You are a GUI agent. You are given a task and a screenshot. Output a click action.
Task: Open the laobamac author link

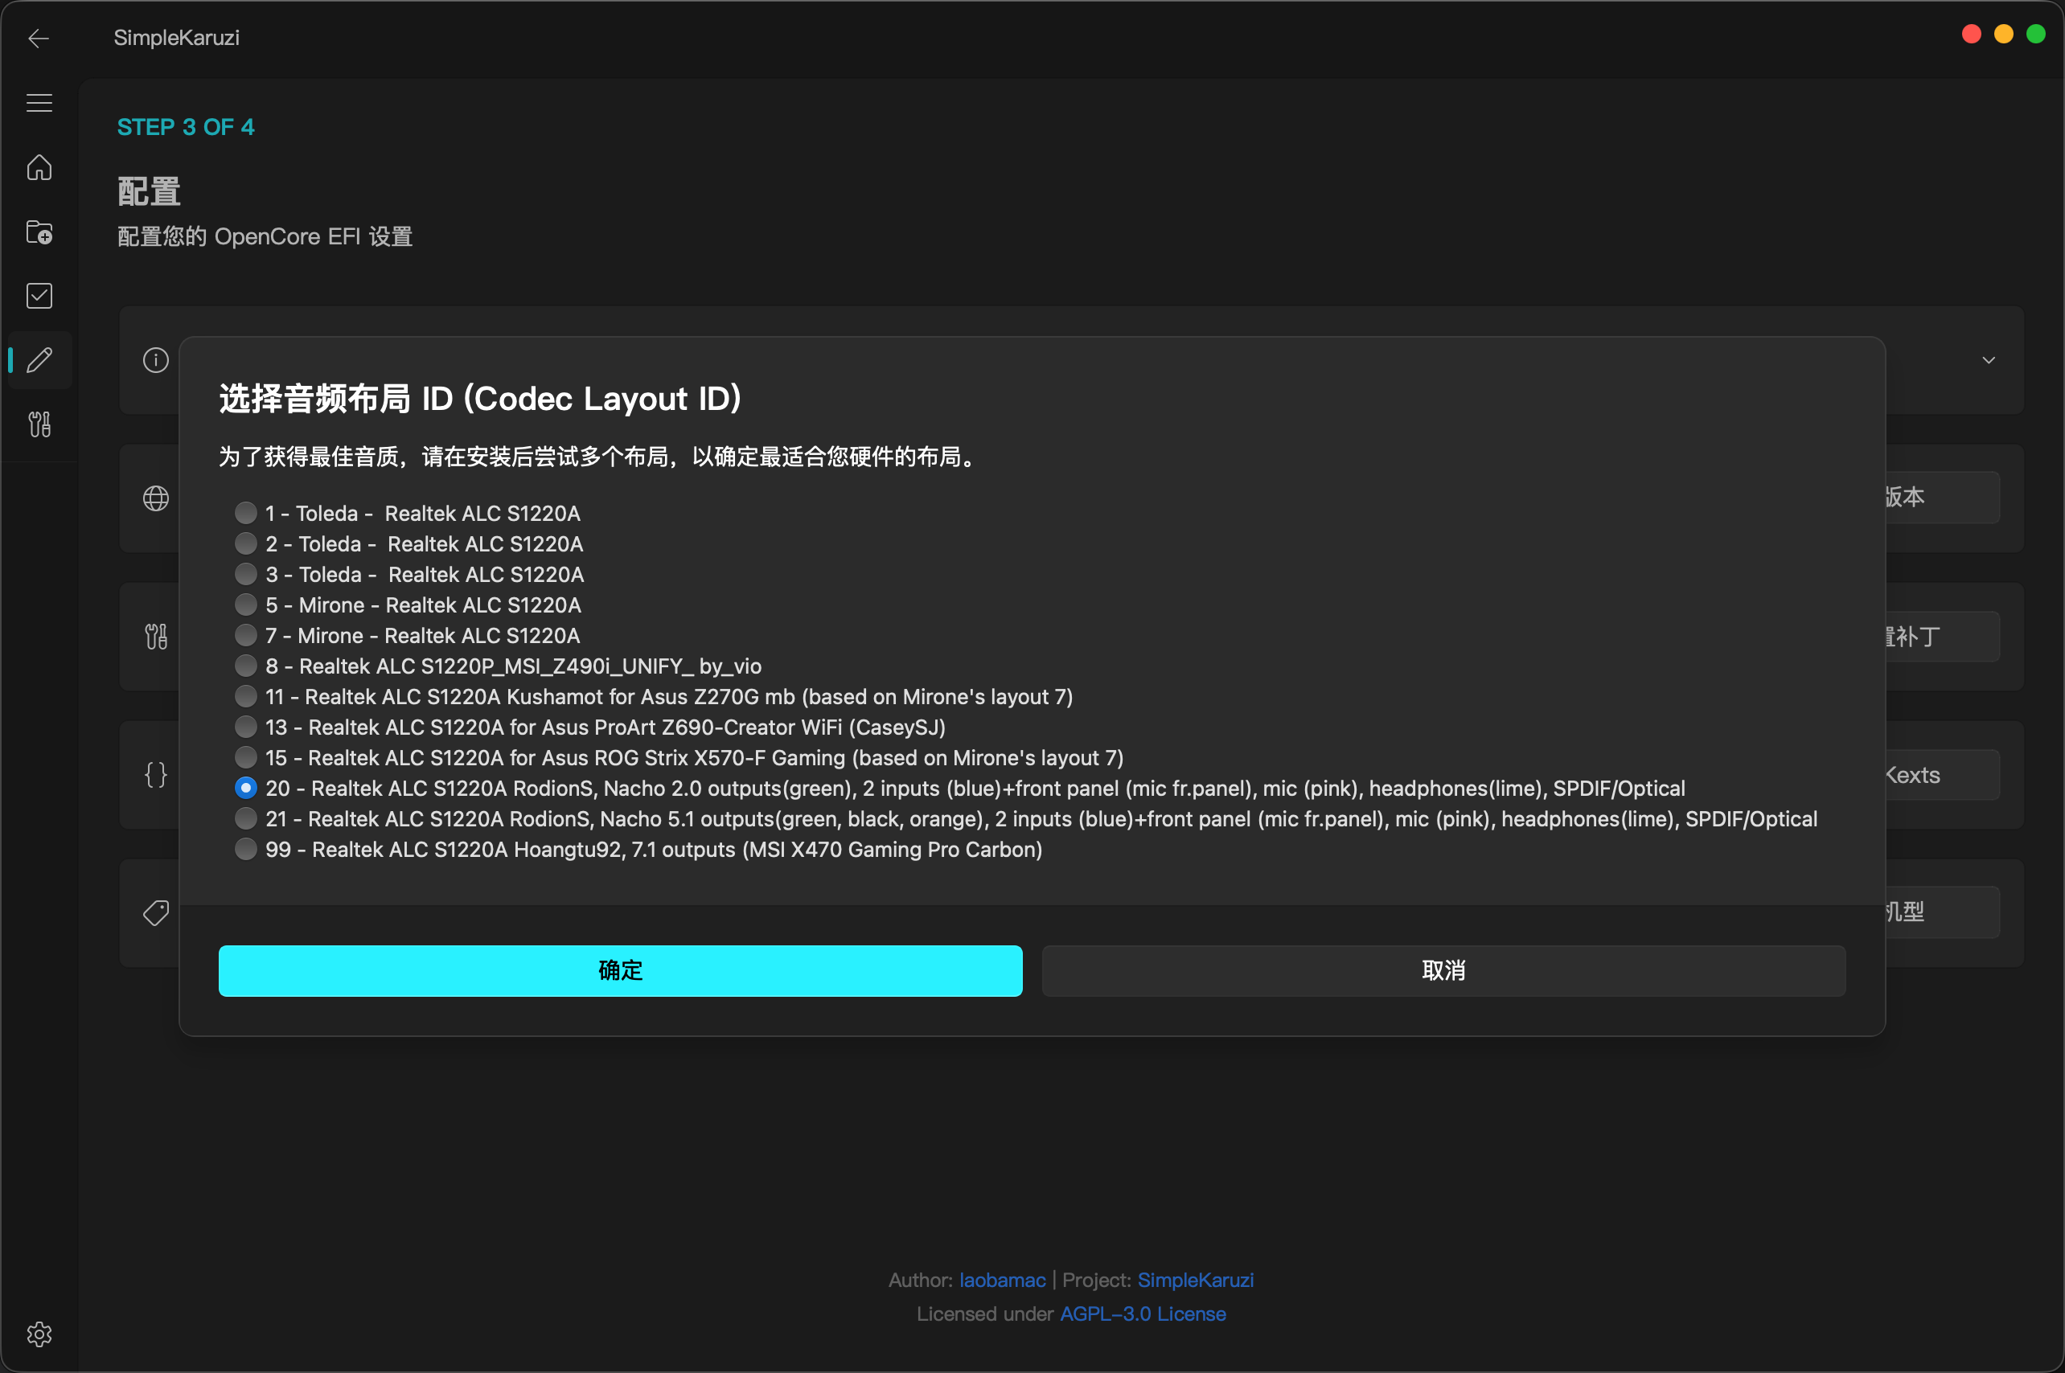(1002, 1281)
